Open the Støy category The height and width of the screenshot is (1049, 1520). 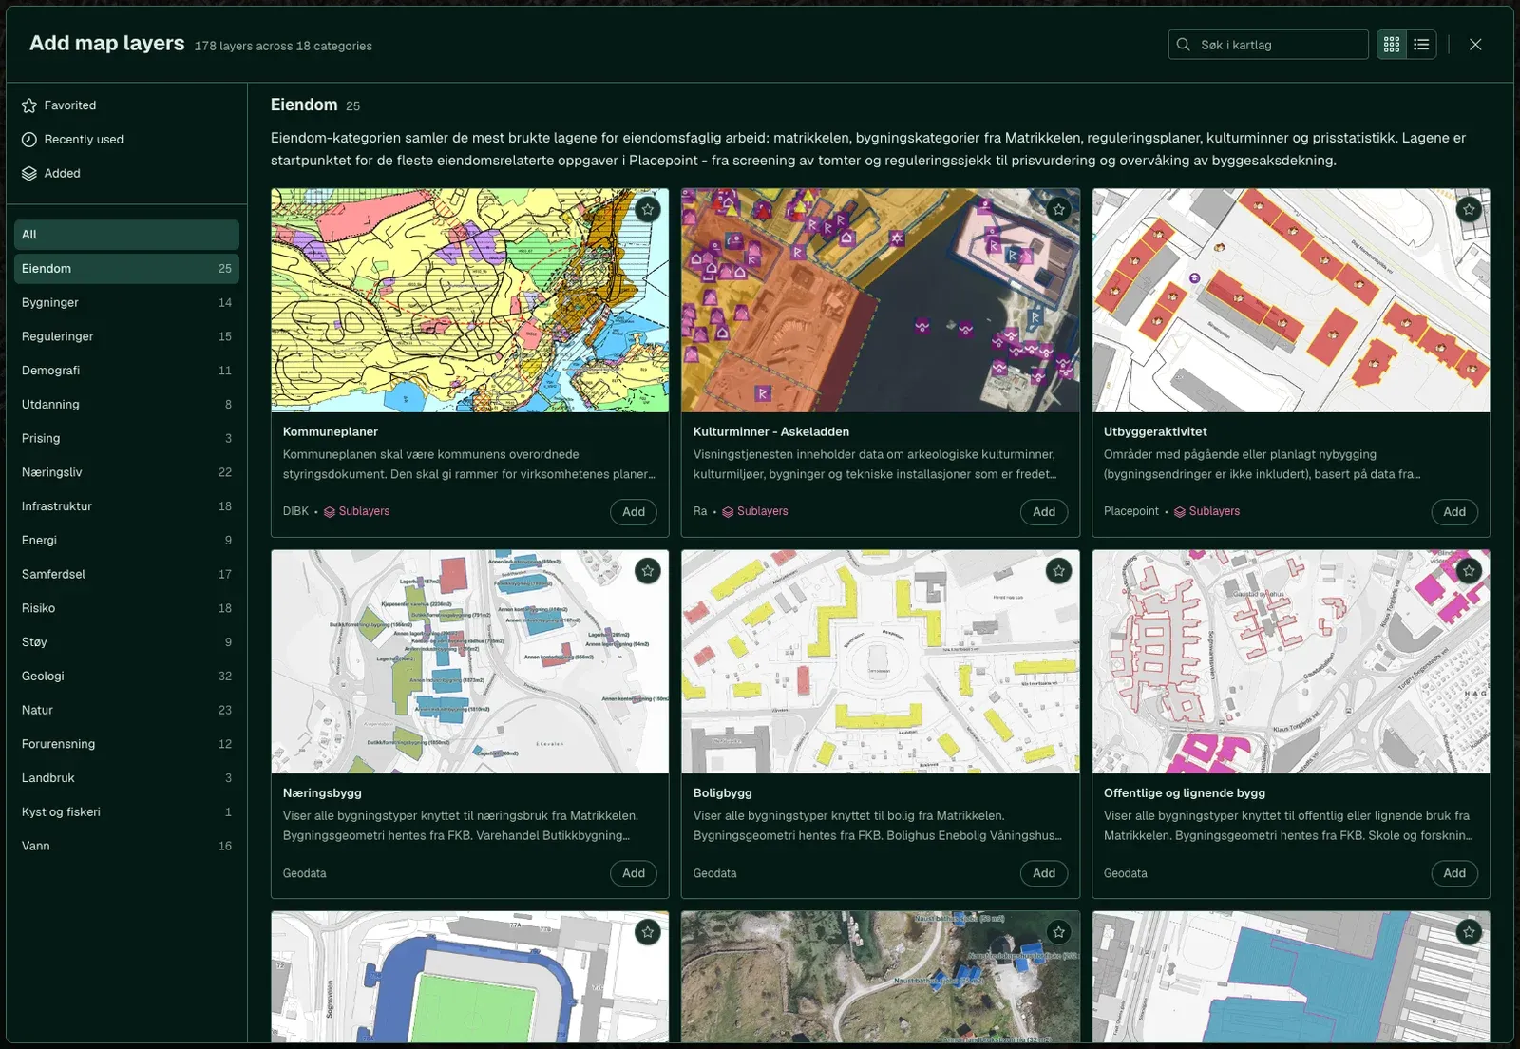click(126, 642)
